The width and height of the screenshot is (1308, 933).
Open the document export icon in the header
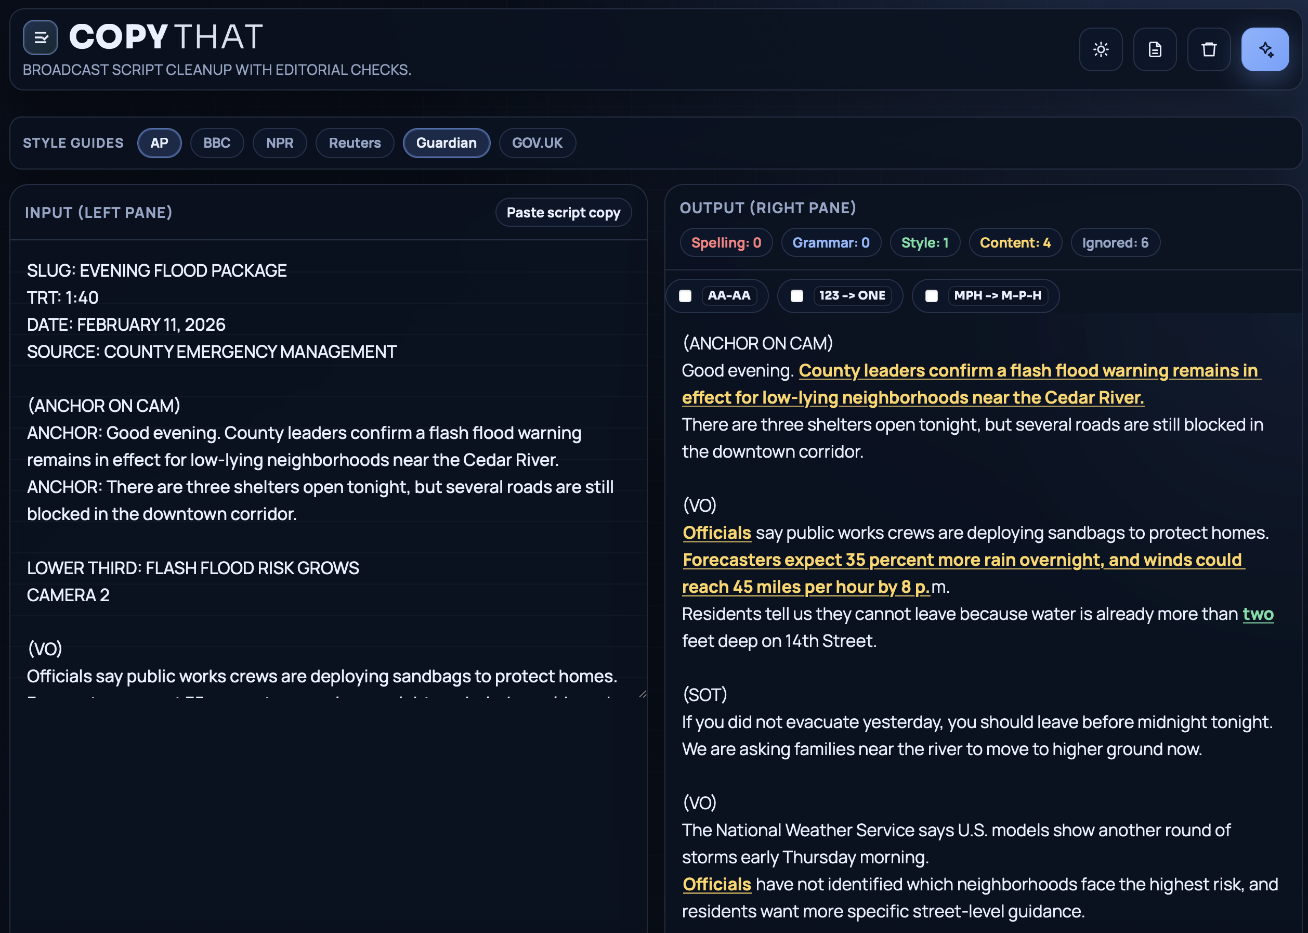(x=1155, y=49)
